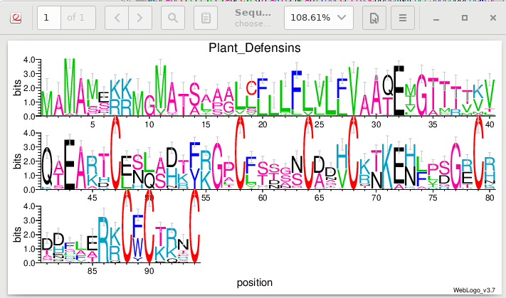Screen dimensions: 506x298
Task: Close the document viewer window
Action: pos(492,17)
